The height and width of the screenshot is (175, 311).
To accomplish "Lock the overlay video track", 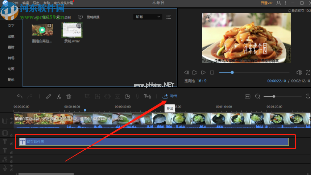I will [12, 135].
